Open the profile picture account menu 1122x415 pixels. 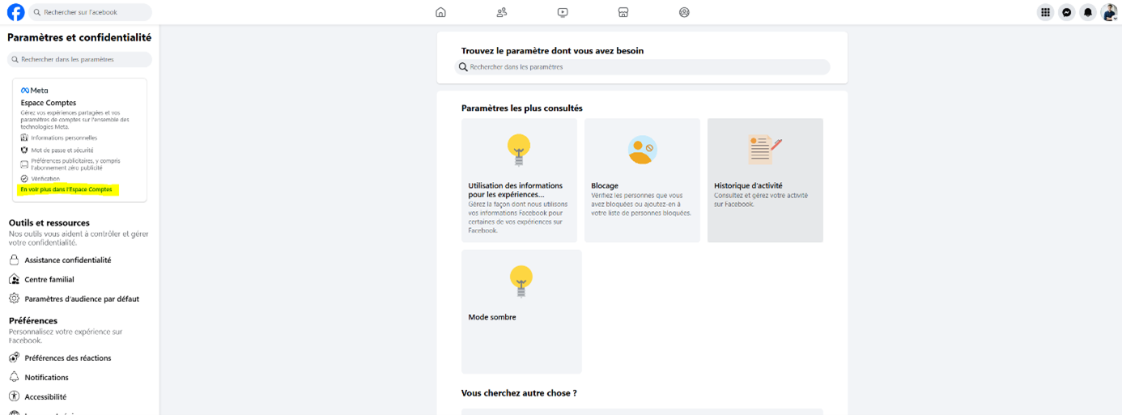(x=1109, y=12)
